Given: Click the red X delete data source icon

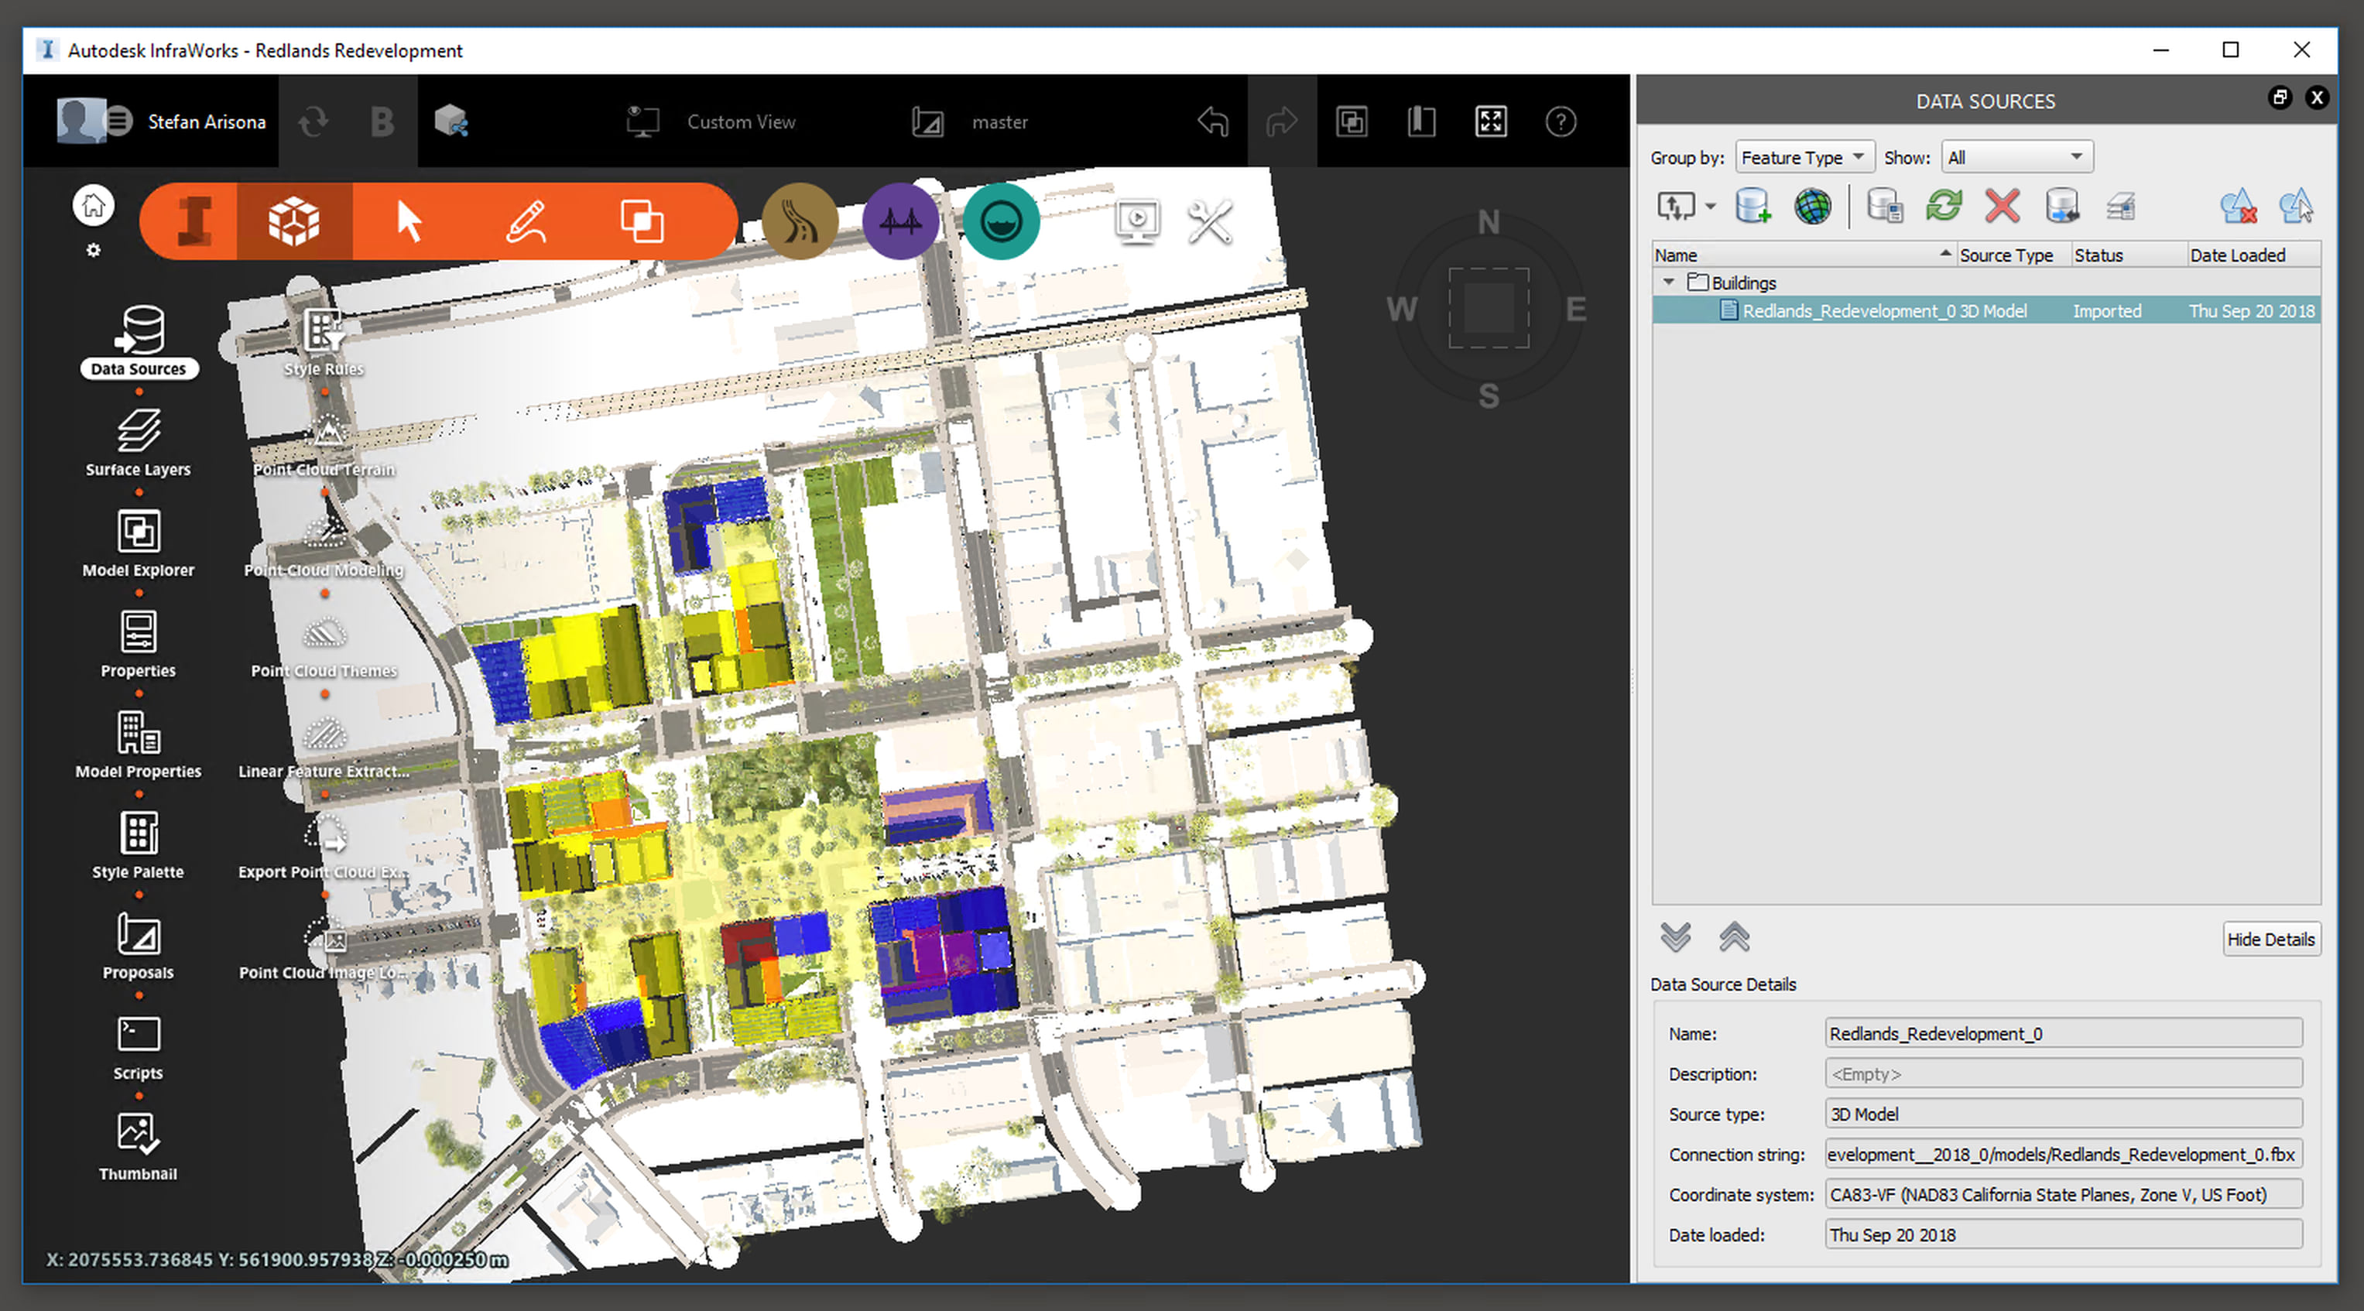Looking at the screenshot, I should pos(2002,206).
